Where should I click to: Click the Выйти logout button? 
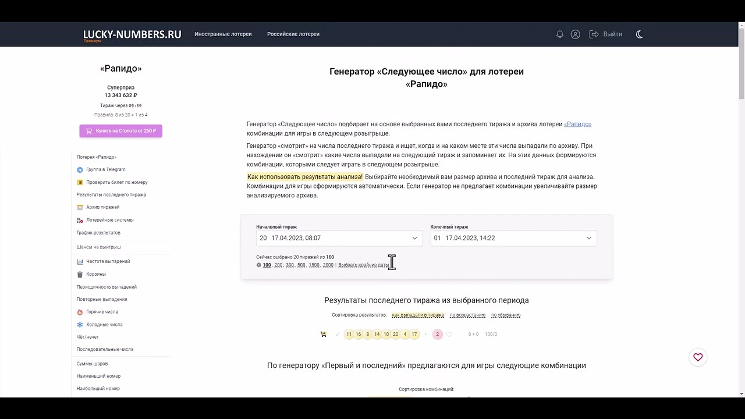pos(606,34)
